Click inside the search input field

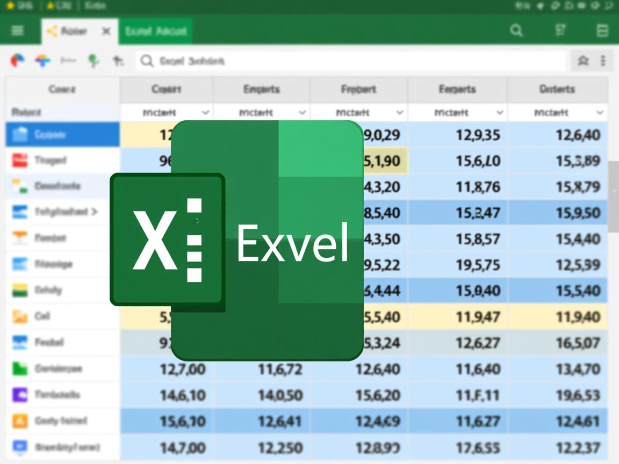click(322, 61)
